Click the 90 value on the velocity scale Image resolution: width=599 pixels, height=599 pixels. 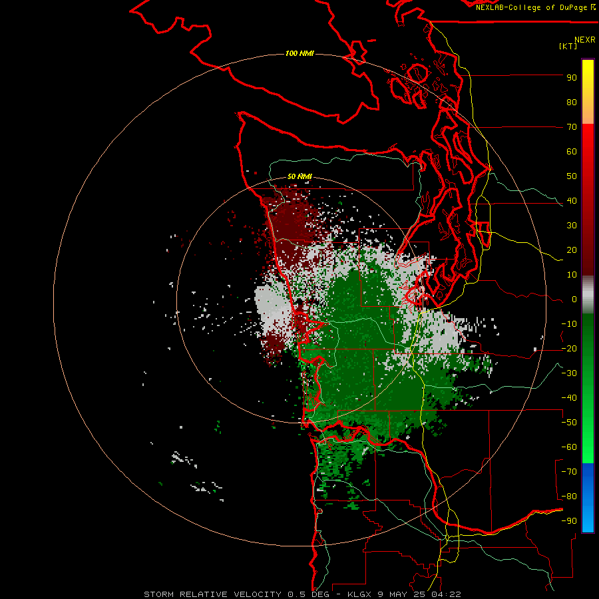(572, 78)
